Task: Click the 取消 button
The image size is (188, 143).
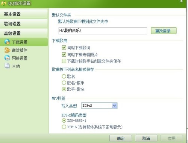Action: pyautogui.click(x=146, y=138)
